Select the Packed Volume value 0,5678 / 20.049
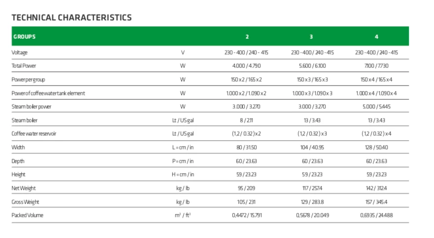434x238 pixels. [x=312, y=215]
